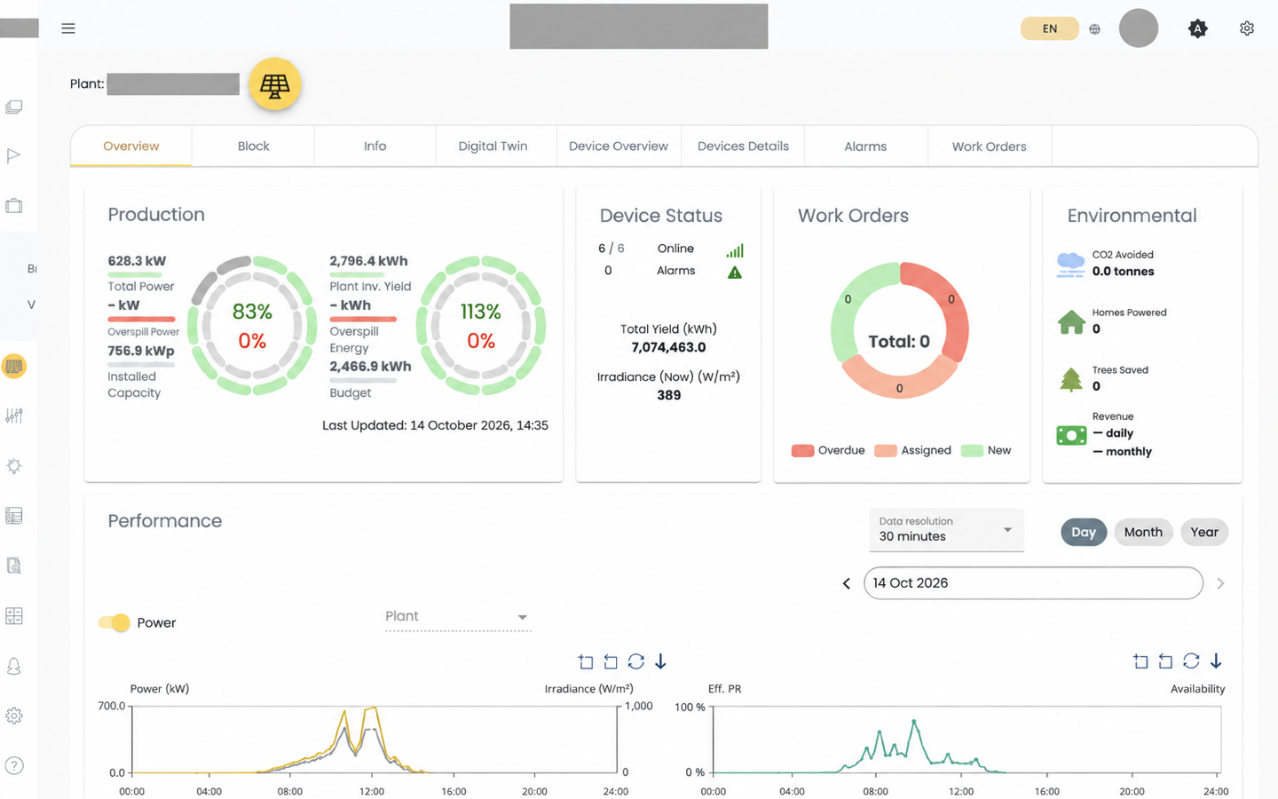Open the flag sidebar icon
1278x799 pixels.
(x=13, y=156)
